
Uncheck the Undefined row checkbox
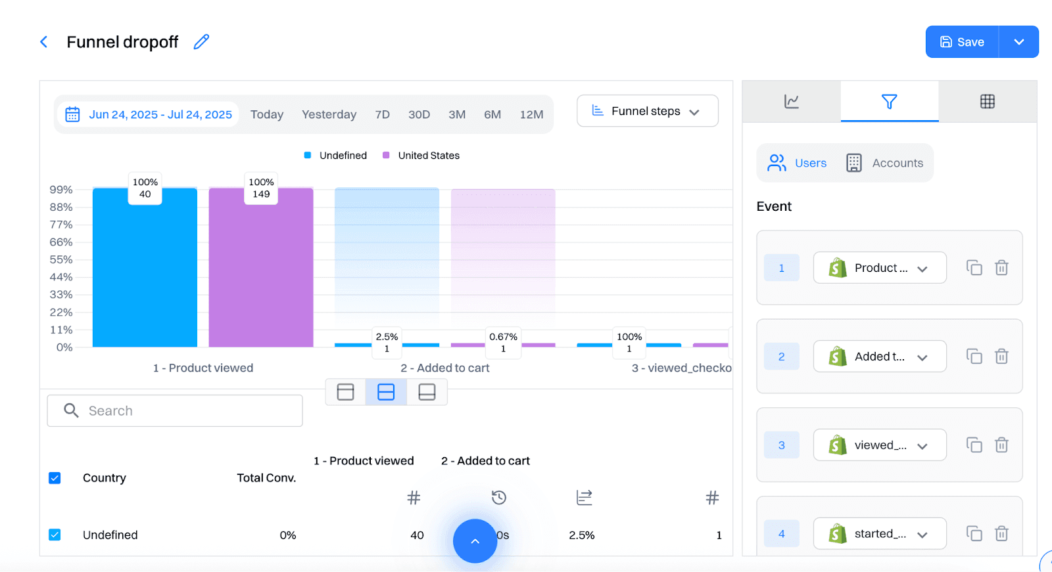(x=55, y=535)
